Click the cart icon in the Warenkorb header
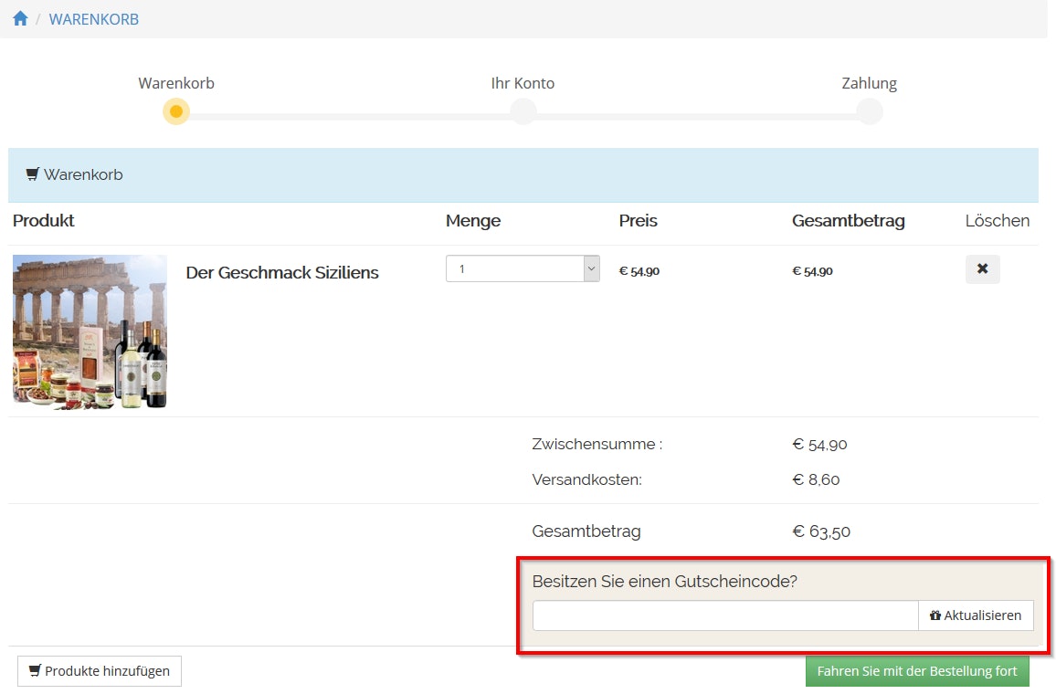The image size is (1056, 694). coord(33,174)
